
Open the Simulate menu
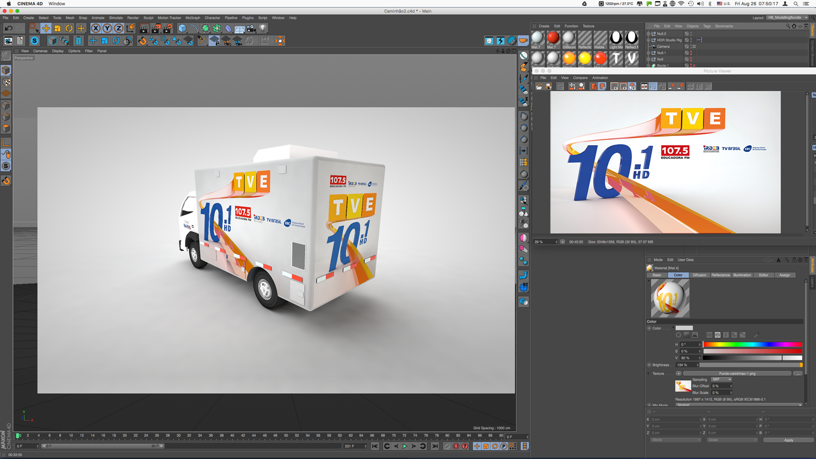coord(116,18)
